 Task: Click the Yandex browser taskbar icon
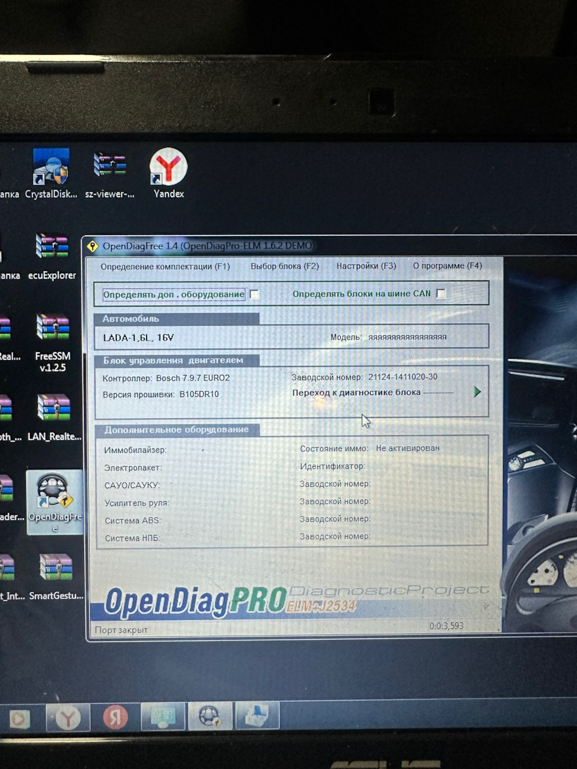(68, 717)
